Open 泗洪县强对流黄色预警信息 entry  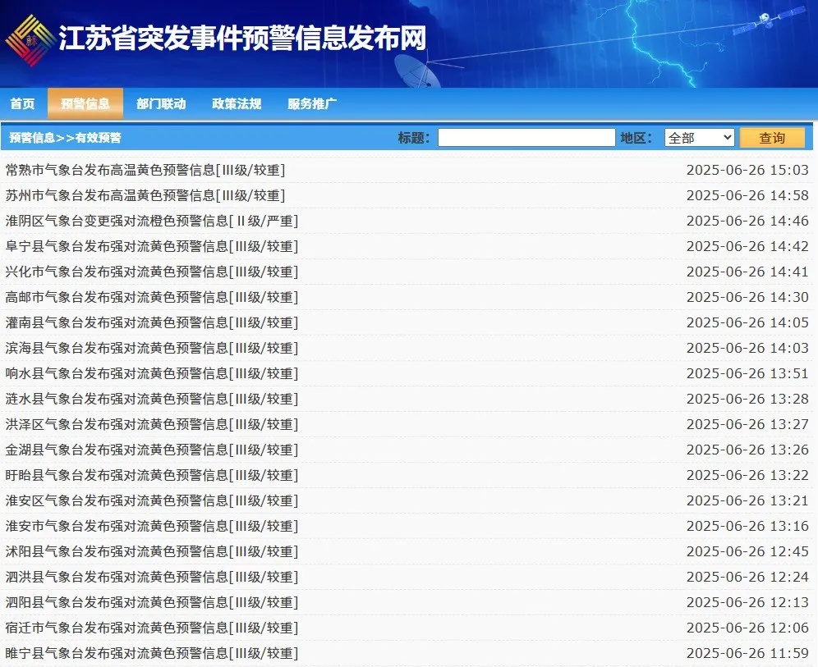coord(149,577)
